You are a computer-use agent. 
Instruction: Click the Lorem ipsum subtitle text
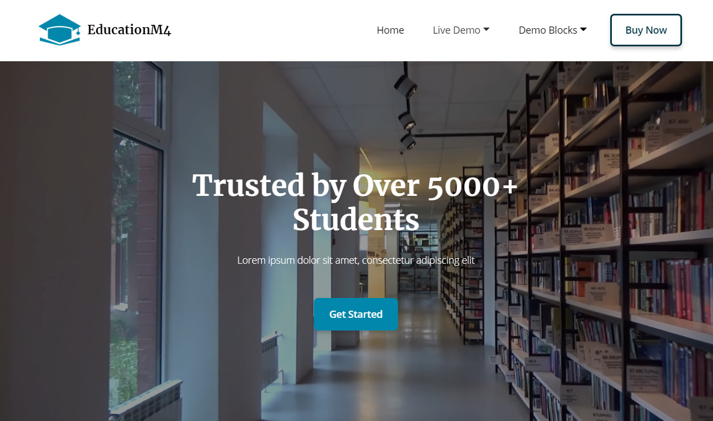click(356, 260)
